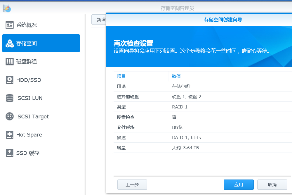
Task: Click the 应用 button to apply settings
Action: (239, 184)
